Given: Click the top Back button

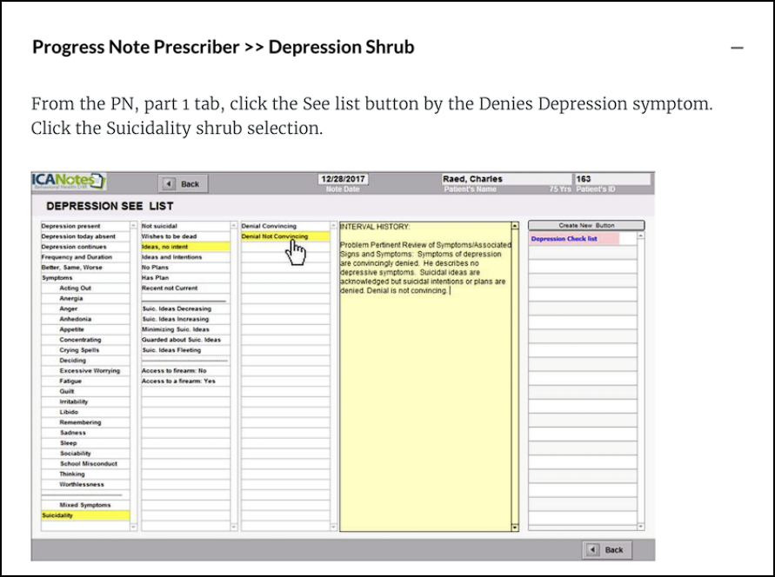Looking at the screenshot, I should pyautogui.click(x=183, y=183).
